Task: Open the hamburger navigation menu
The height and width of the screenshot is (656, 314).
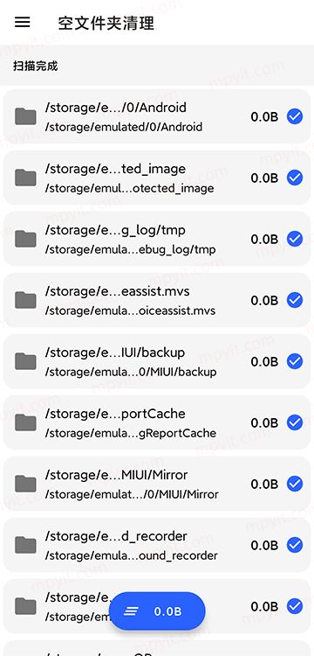Action: click(23, 22)
